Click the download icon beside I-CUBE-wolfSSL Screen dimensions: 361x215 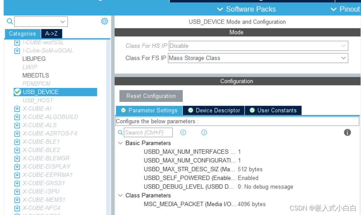17,42
